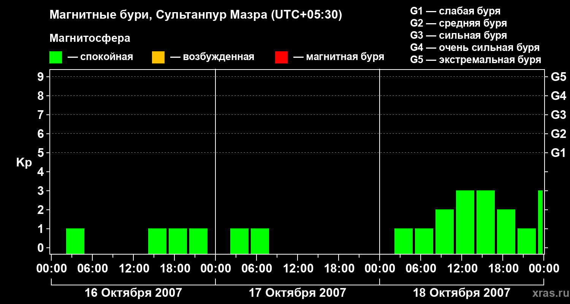Click the '18 Октября 2007' date label
The image size is (570, 304).
point(461,293)
